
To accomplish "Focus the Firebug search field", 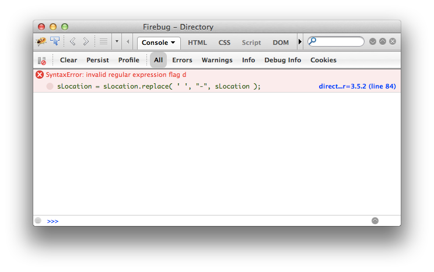I will [336, 41].
